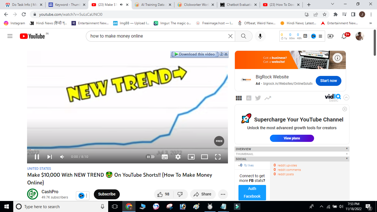The height and width of the screenshot is (212, 377).
Task: Skip to the next video
Action: pos(50,157)
